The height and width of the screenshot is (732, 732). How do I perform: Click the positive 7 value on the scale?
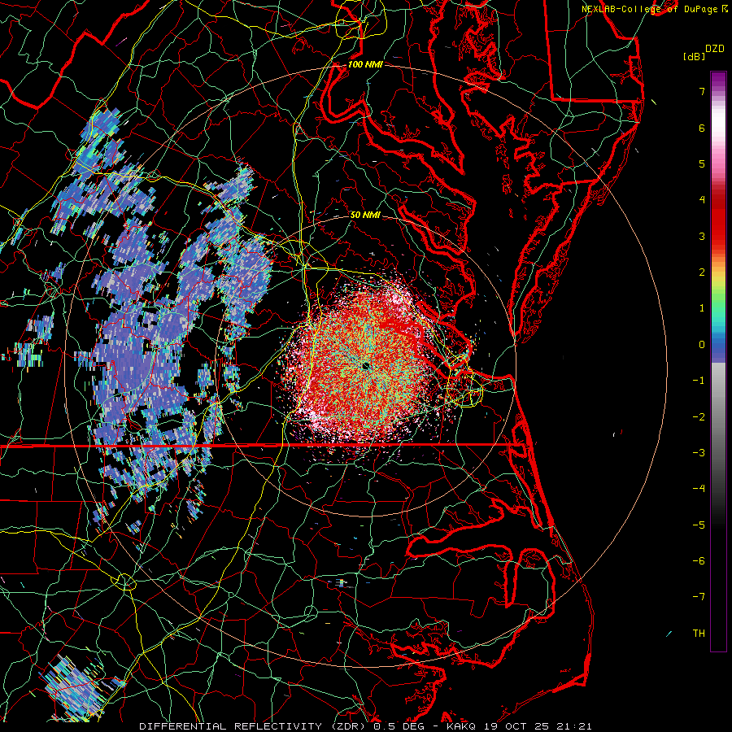pyautogui.click(x=702, y=91)
